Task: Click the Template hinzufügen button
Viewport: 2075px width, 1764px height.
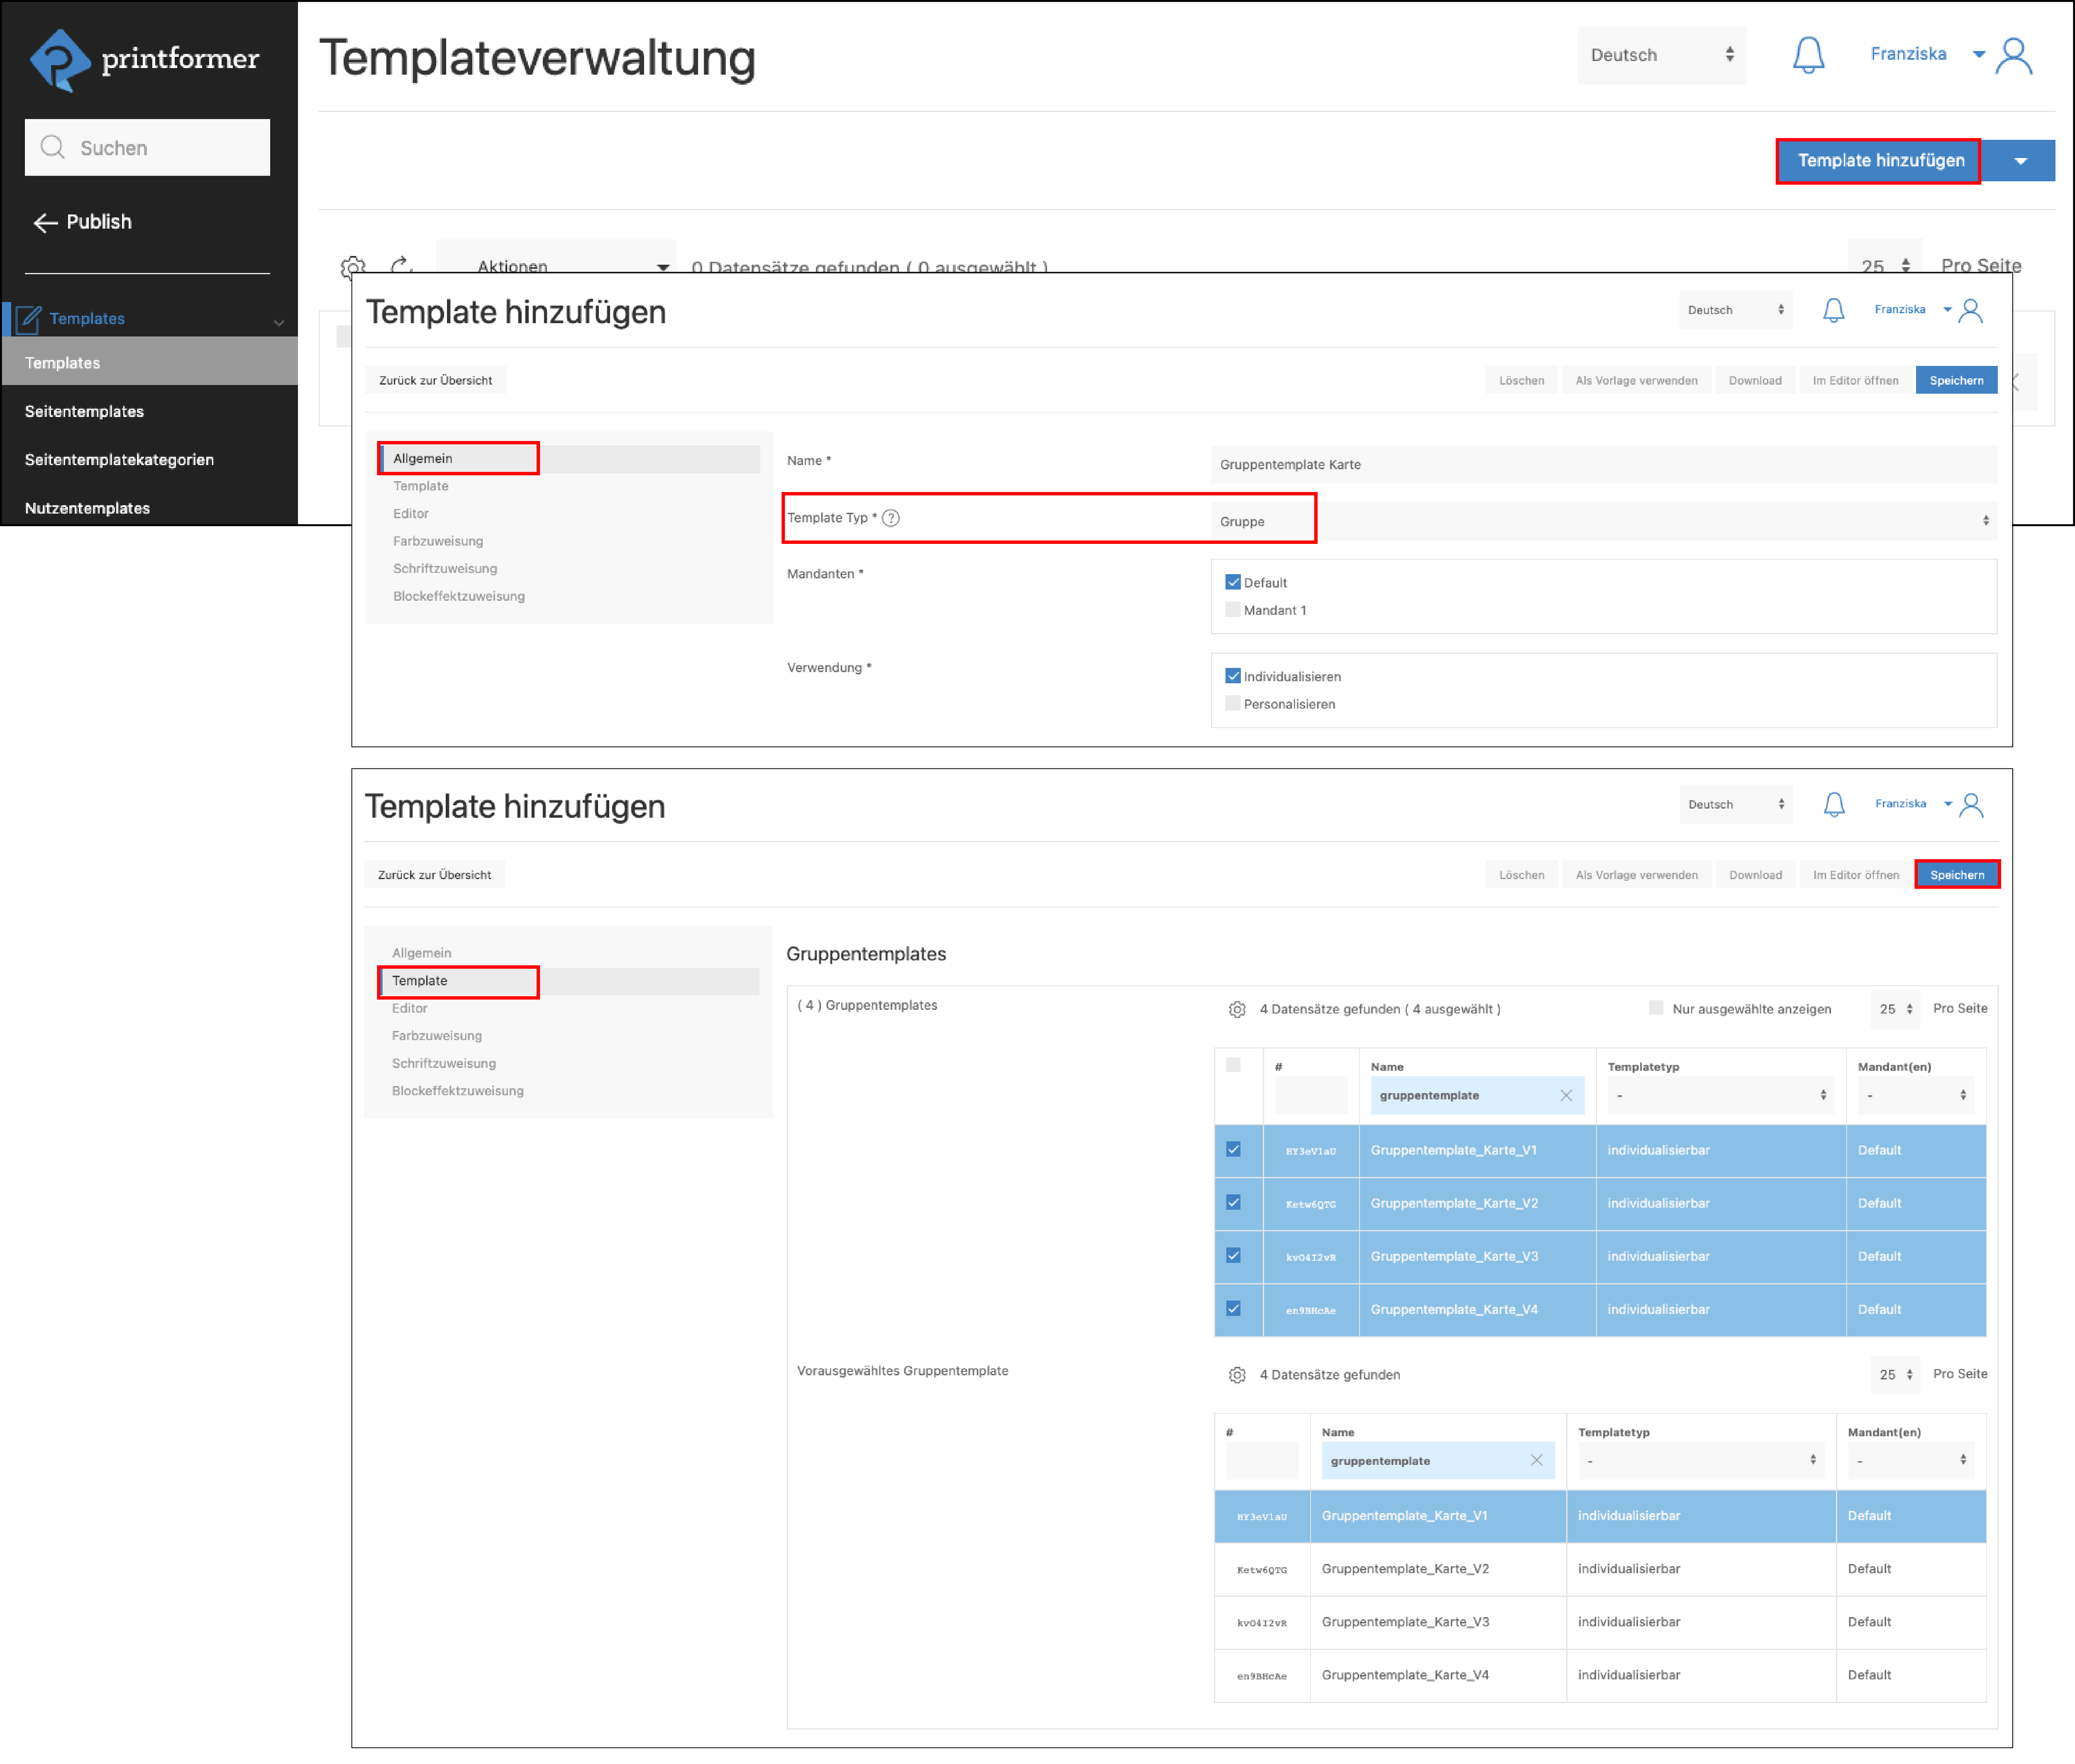Action: [x=1879, y=161]
